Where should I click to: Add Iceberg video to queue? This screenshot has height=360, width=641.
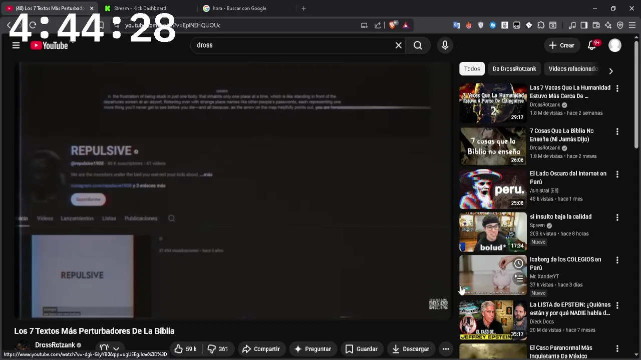[x=519, y=278]
